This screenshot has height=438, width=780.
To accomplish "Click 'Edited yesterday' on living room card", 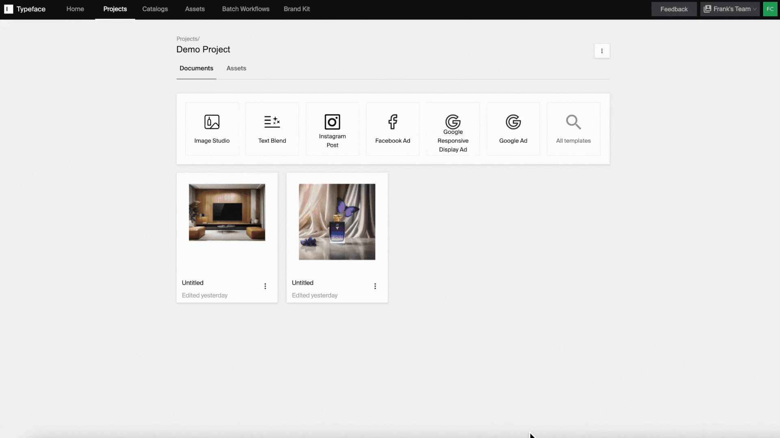I will click(x=205, y=295).
